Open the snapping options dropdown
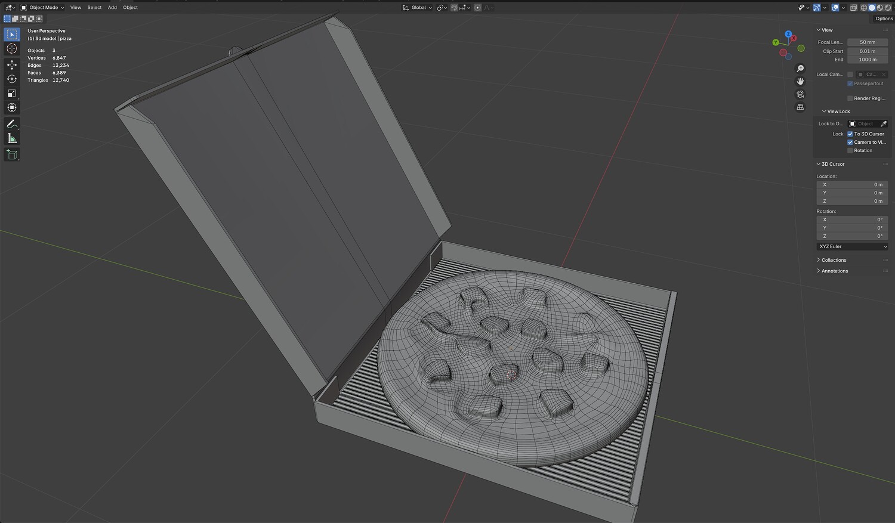The image size is (895, 523). [x=466, y=8]
